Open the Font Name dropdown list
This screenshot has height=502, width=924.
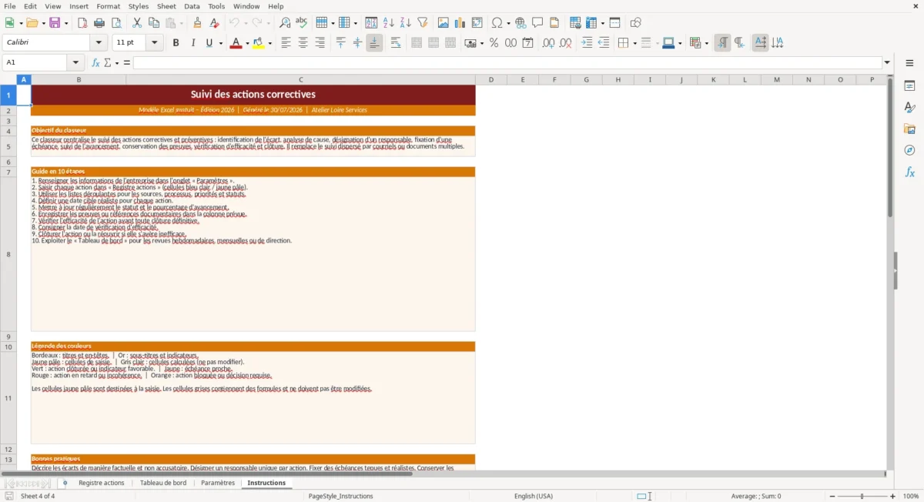pyautogui.click(x=99, y=43)
